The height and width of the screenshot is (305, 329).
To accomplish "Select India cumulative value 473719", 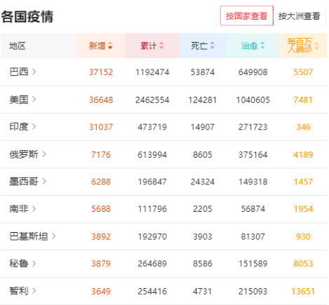I will [x=152, y=127].
